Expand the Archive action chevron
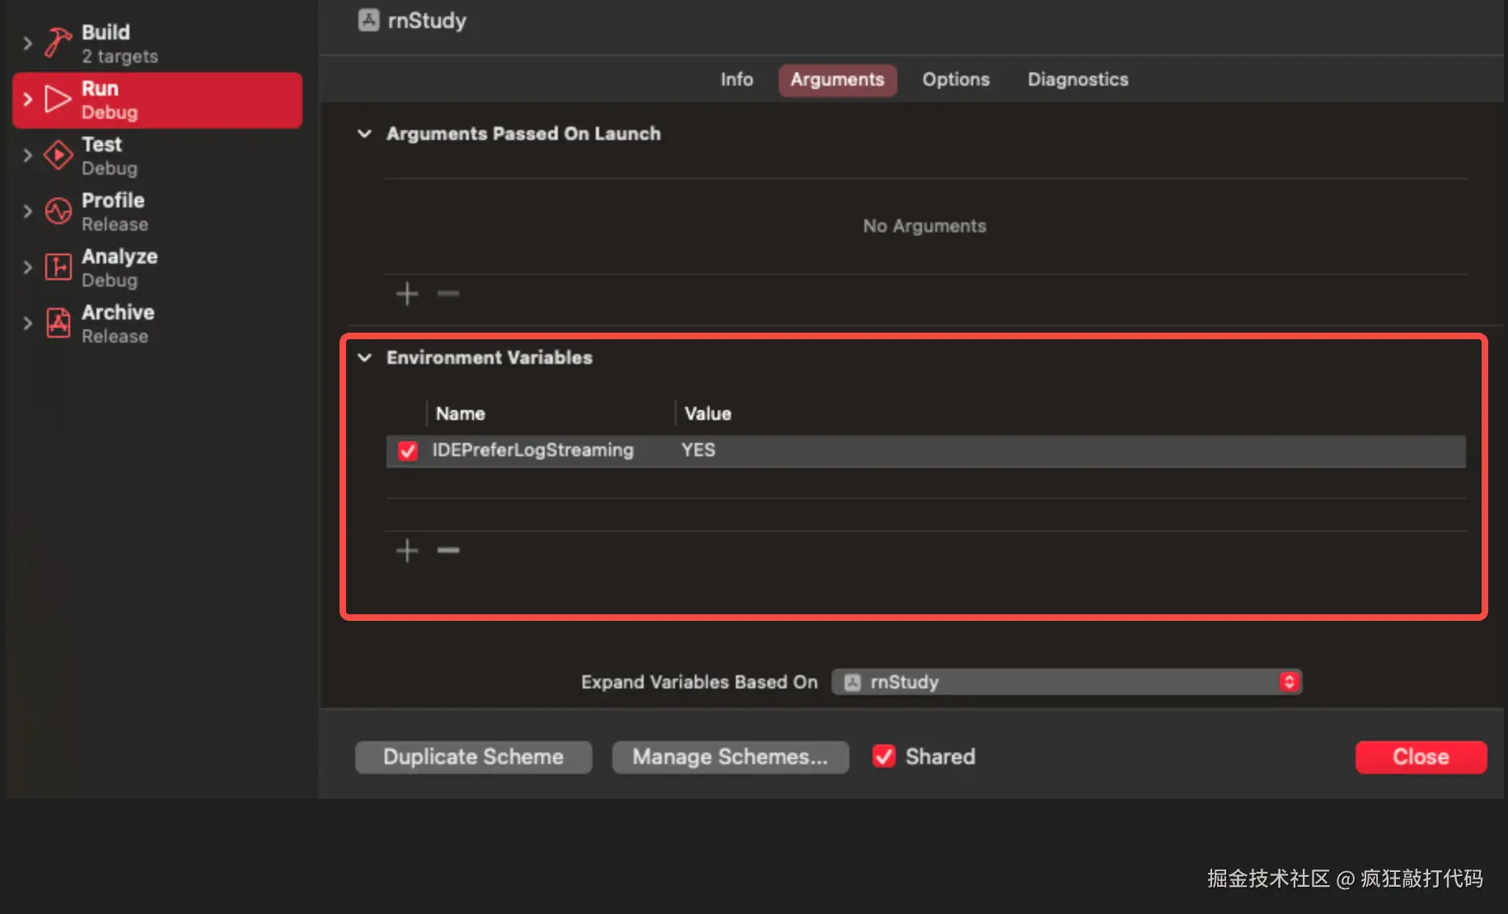1508x914 pixels. (x=27, y=323)
